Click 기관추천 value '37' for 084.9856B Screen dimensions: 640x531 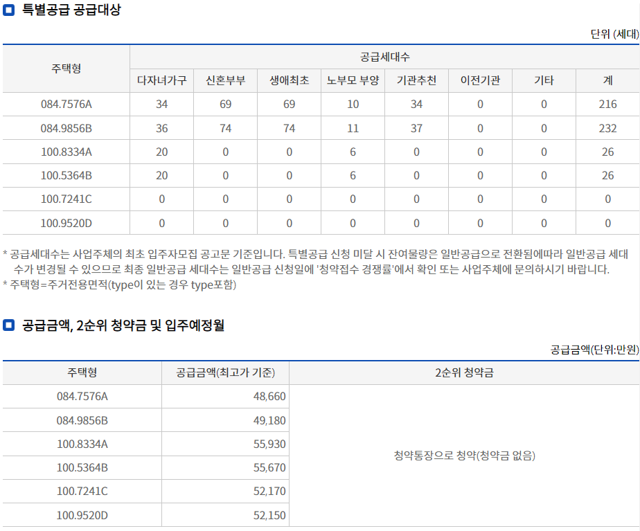pos(416,129)
